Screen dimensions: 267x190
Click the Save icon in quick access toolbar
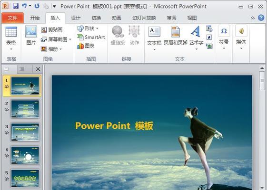[x=16, y=6]
